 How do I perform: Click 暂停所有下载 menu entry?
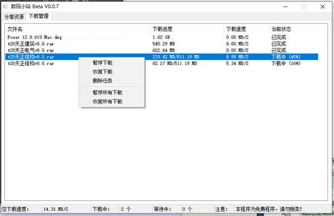pos(107,93)
